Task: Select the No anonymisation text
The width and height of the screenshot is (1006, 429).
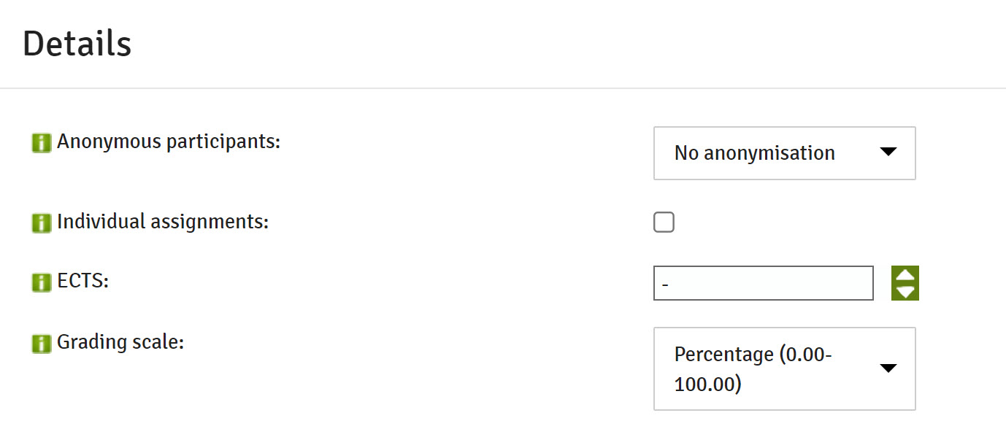Action: tap(755, 153)
